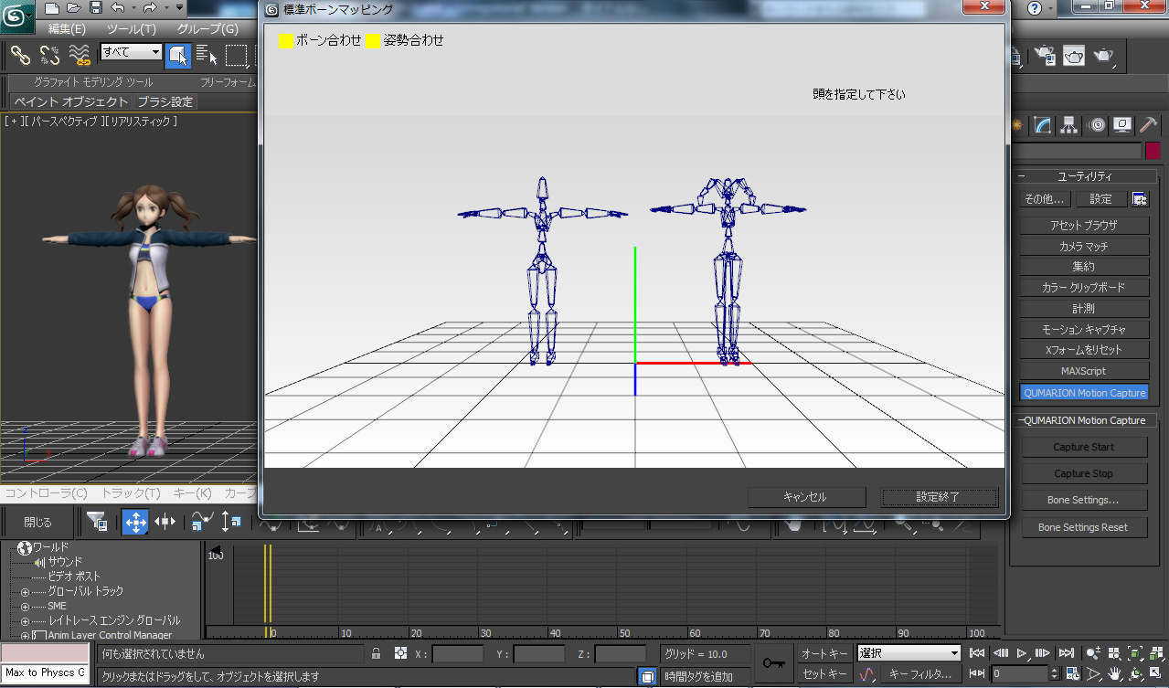Click the Save scene icon
Image resolution: width=1169 pixels, height=688 pixels.
point(98,7)
